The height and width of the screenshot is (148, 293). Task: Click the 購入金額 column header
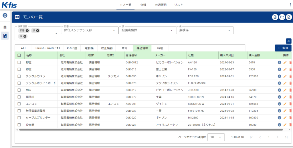coord(254,55)
